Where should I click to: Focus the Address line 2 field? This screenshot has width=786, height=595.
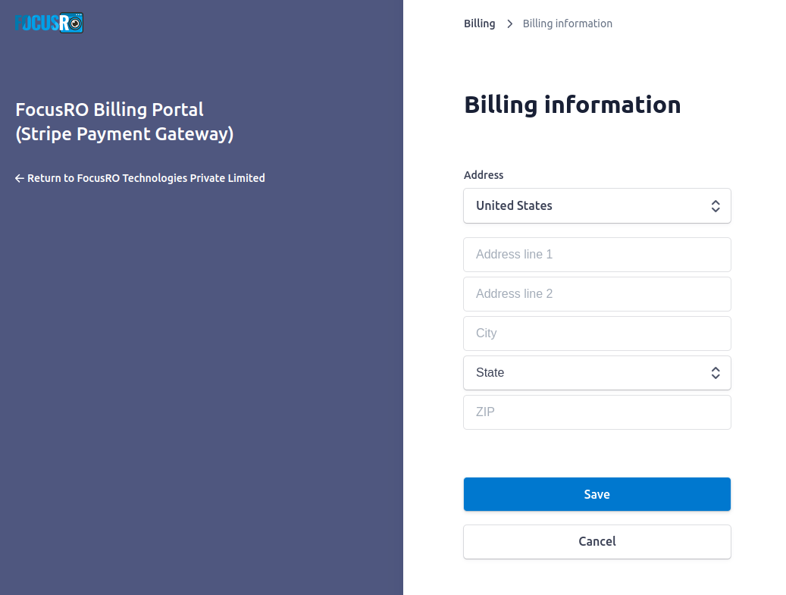tap(597, 294)
